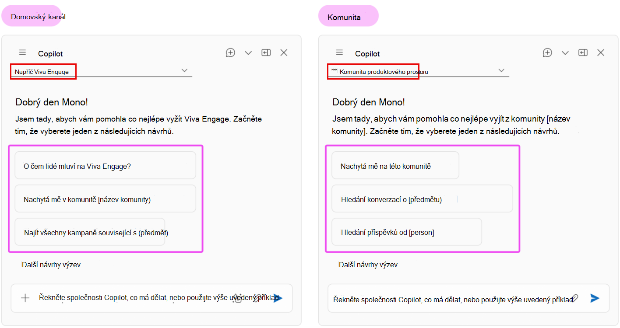Dock side panel icon in Domovský kanál panel

266,52
